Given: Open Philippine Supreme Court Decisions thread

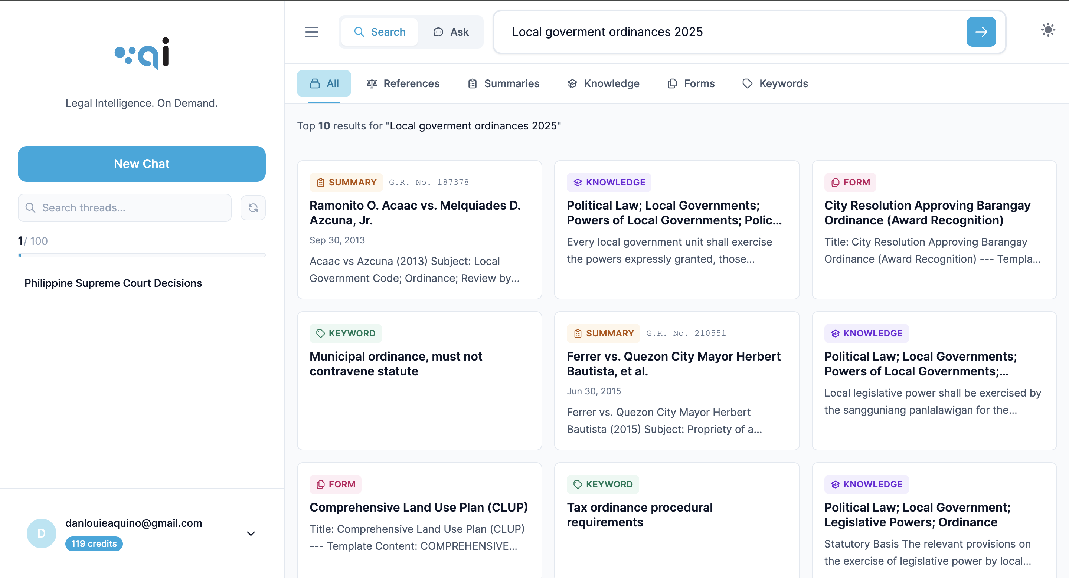Looking at the screenshot, I should coord(113,283).
